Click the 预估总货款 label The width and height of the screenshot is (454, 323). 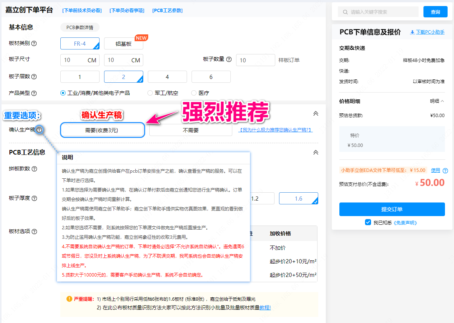coord(351,116)
